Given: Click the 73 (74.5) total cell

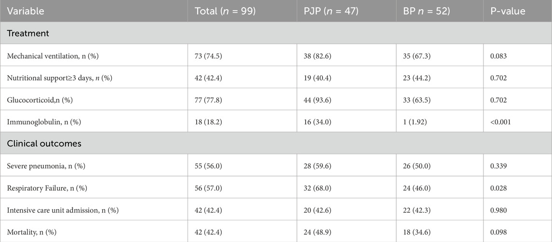Looking at the screenshot, I should click(208, 56).
